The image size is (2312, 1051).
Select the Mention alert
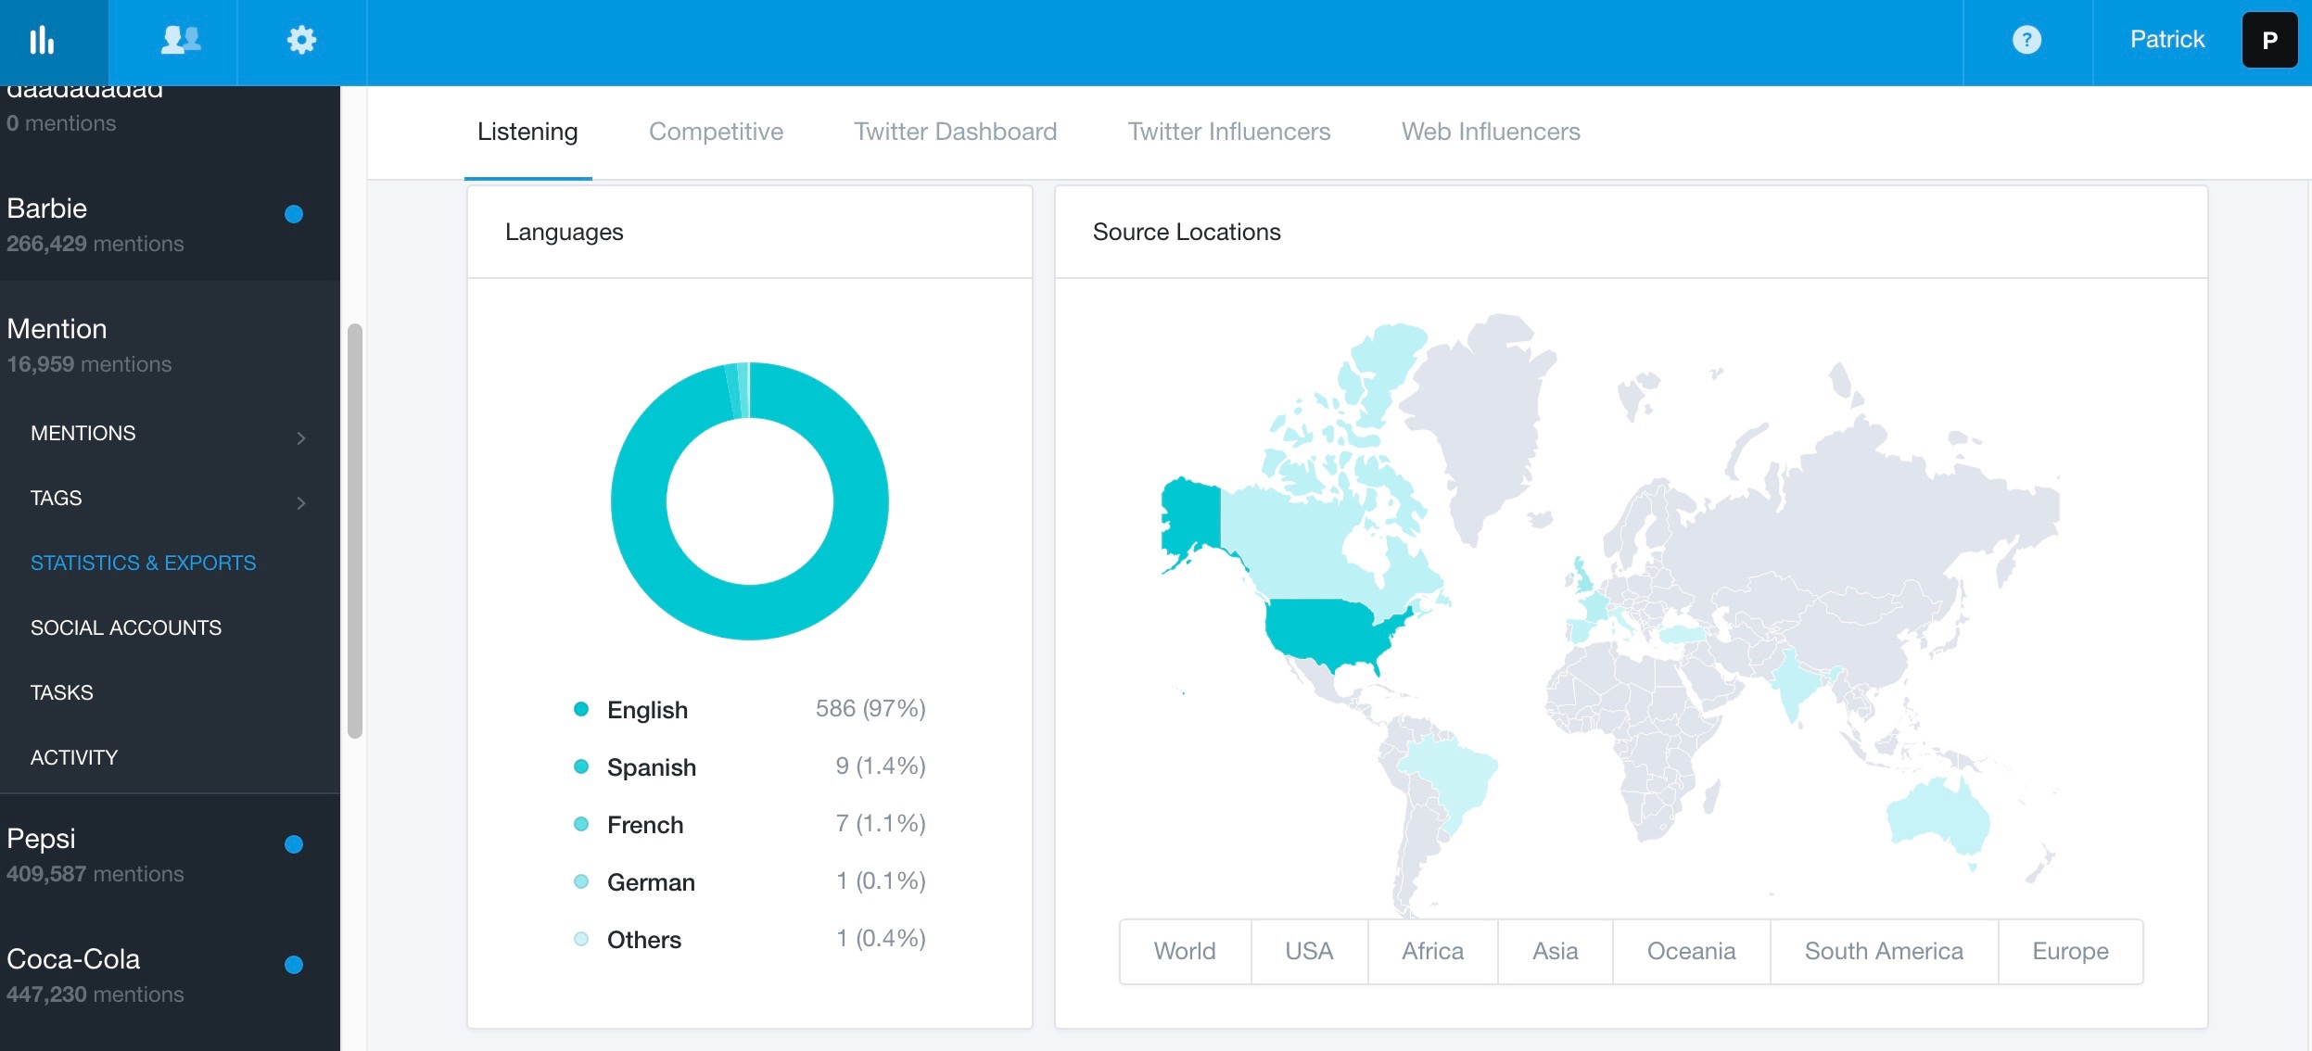[170, 345]
